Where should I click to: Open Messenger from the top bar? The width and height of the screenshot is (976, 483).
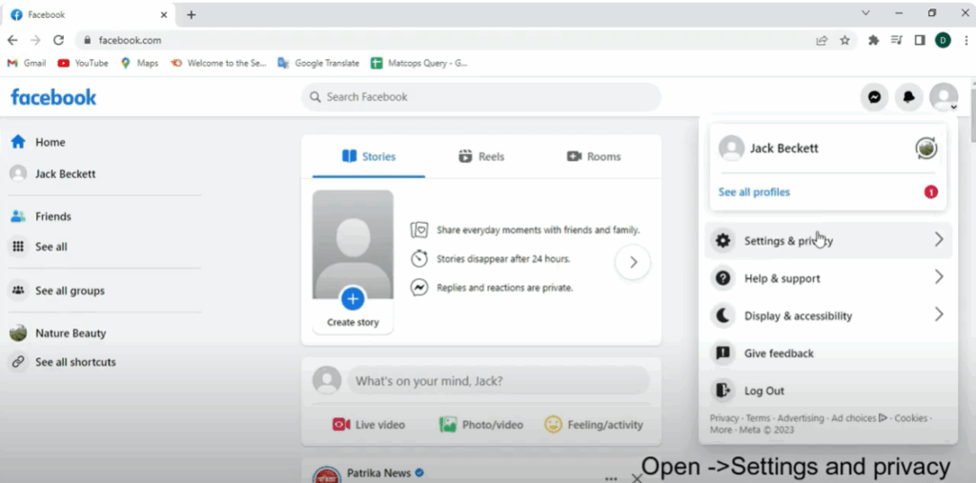[x=875, y=97]
